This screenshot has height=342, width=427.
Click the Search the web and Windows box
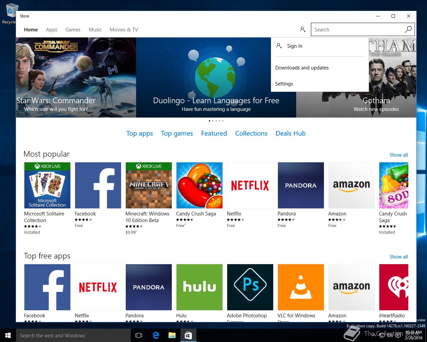pos(73,335)
